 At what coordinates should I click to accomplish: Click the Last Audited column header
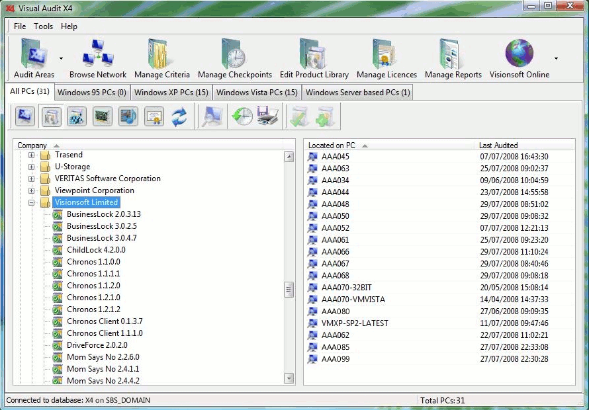524,145
